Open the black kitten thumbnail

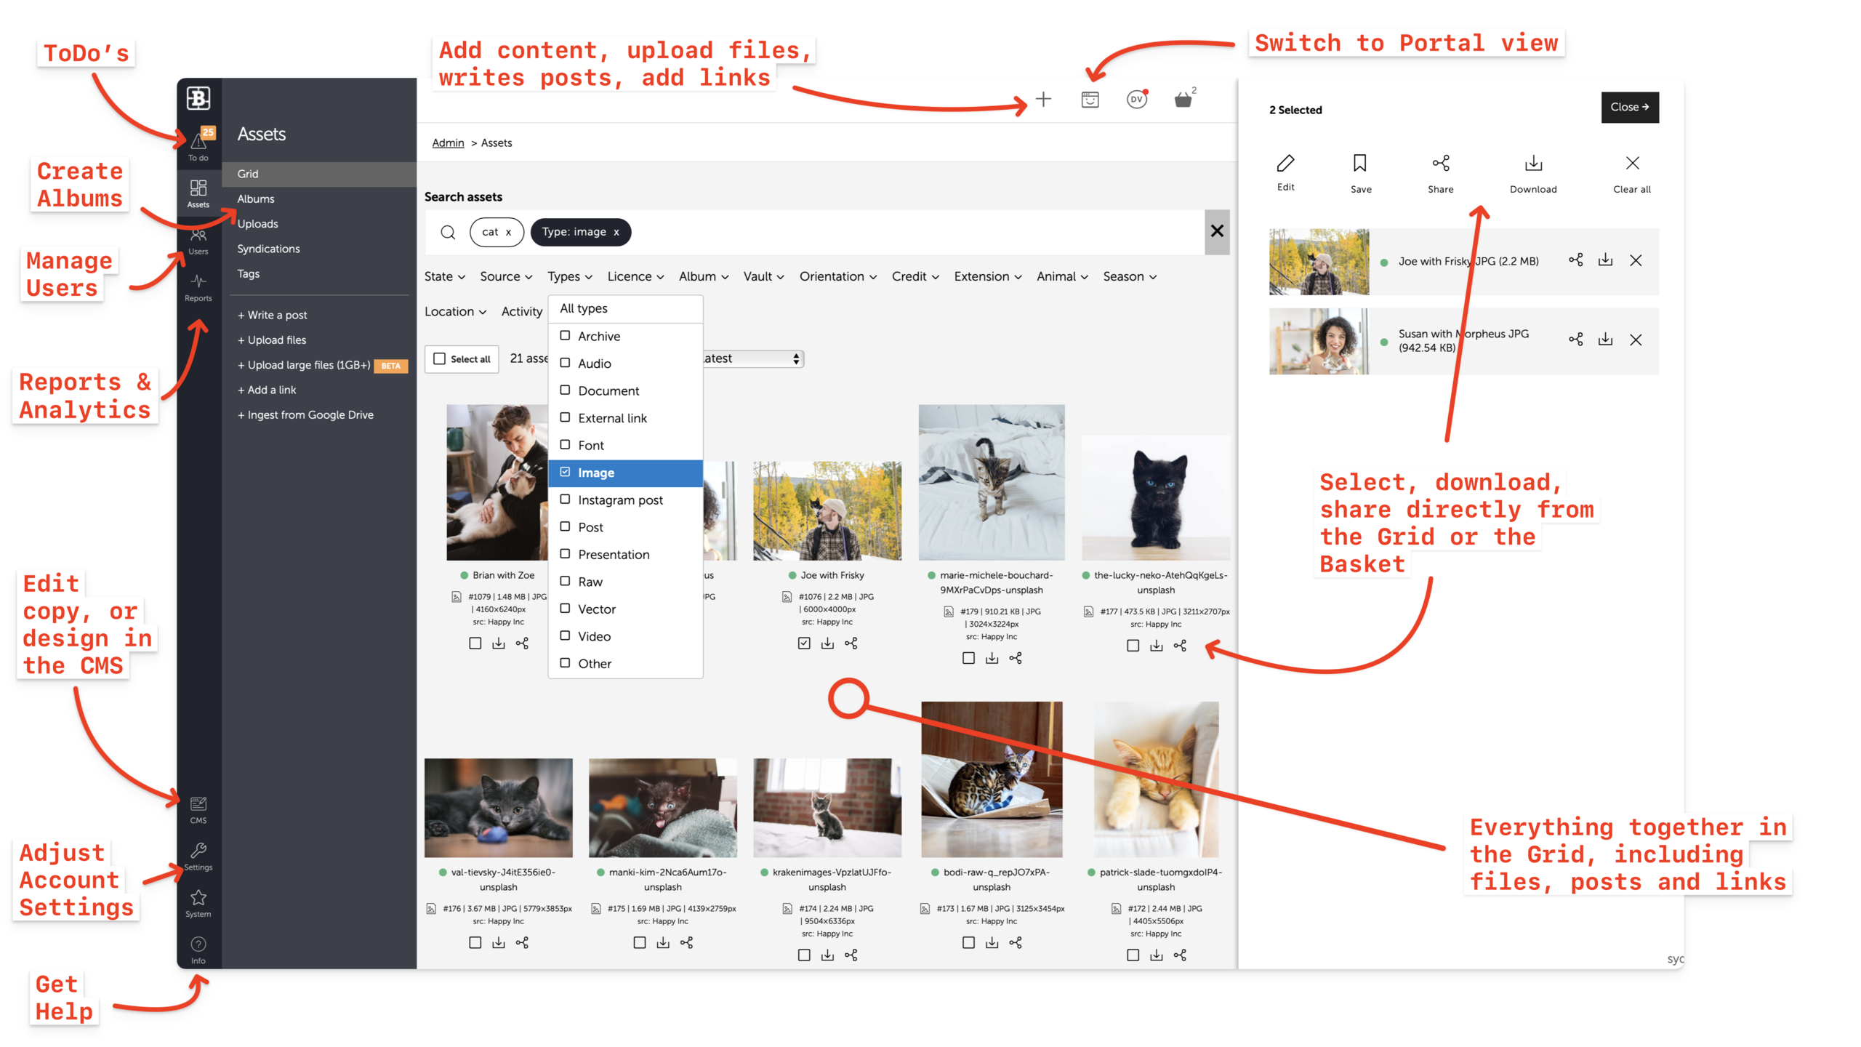tap(1155, 498)
